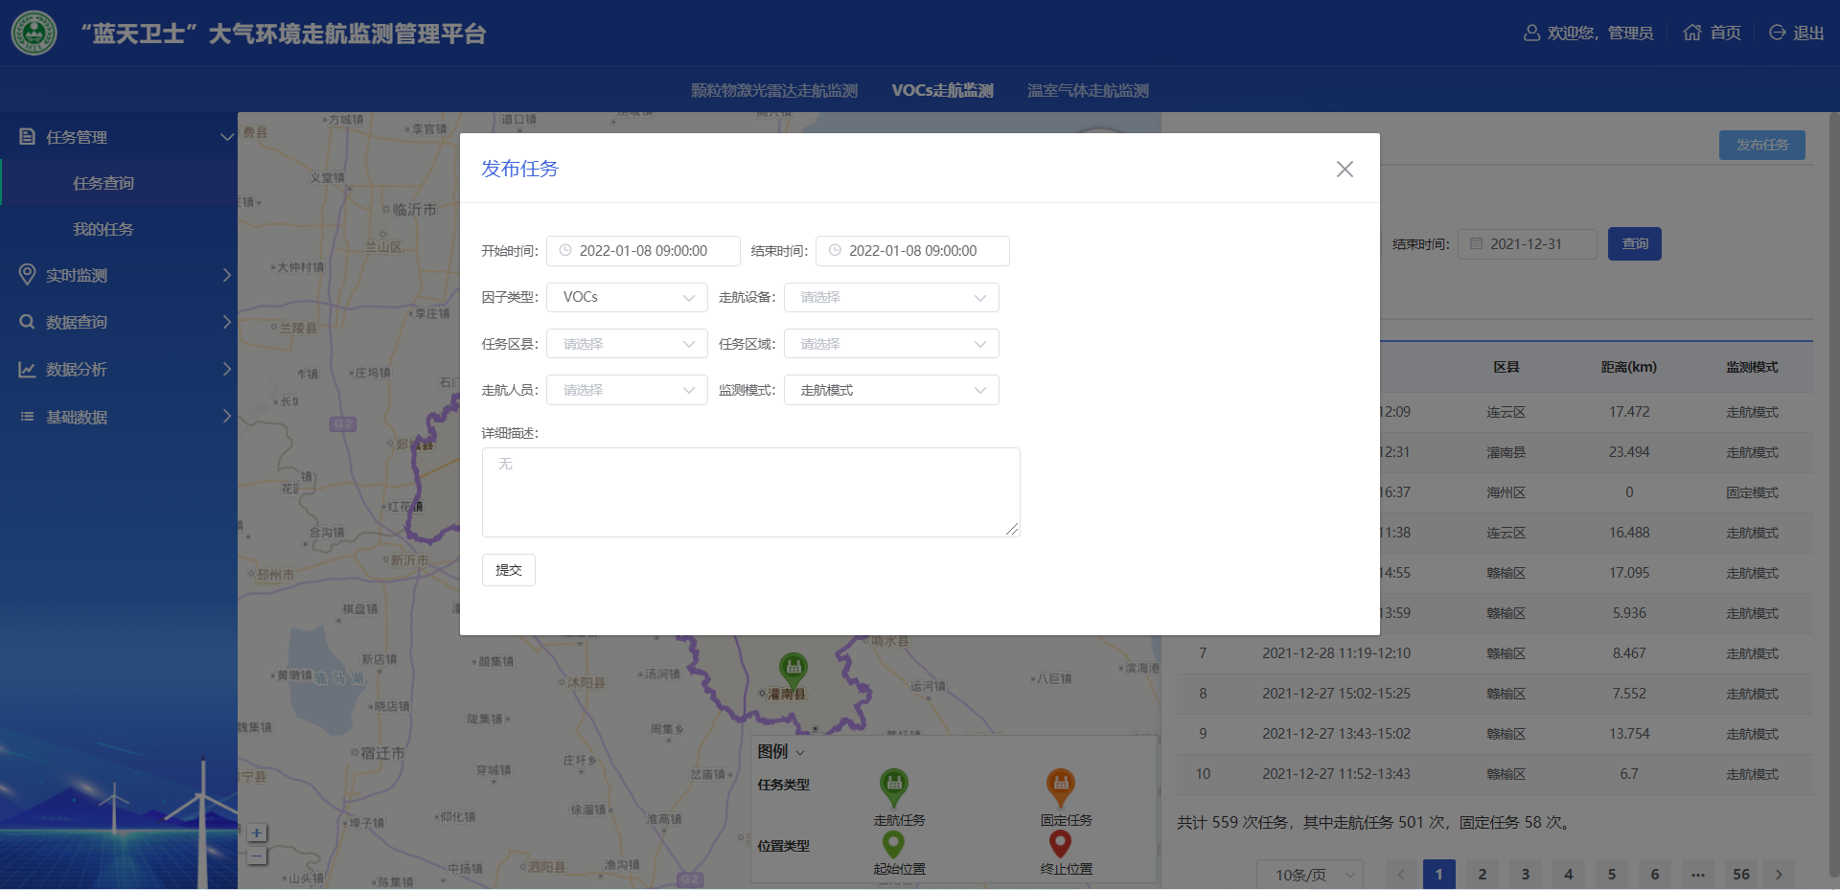Expand the 监测模式 dropdown

(x=891, y=390)
